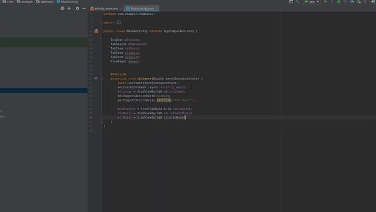The image size is (376, 212).
Task: Click the super.onCreate(savedInstanceState) line
Action: tap(149, 83)
